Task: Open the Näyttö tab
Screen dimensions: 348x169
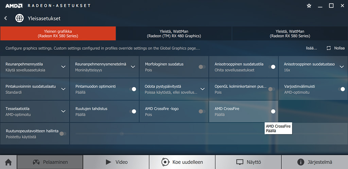Action: point(248,162)
